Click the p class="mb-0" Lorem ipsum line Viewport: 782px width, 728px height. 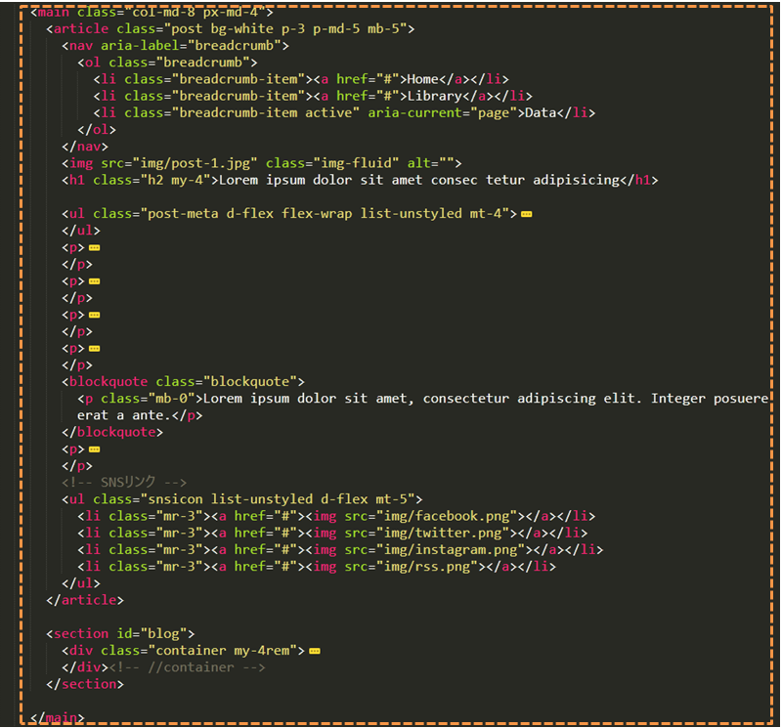423,399
